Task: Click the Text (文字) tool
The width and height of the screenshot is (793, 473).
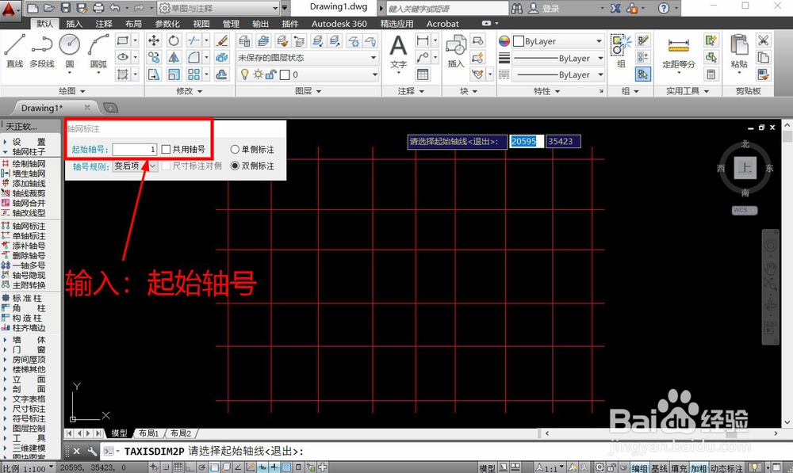Action: (x=399, y=52)
